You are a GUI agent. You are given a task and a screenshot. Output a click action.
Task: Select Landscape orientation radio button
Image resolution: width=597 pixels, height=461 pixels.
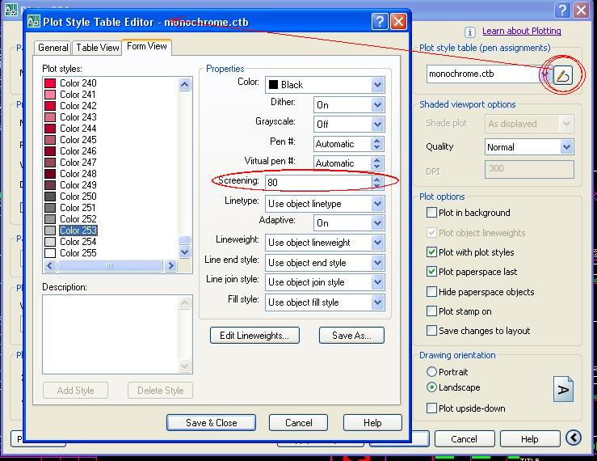pos(431,387)
